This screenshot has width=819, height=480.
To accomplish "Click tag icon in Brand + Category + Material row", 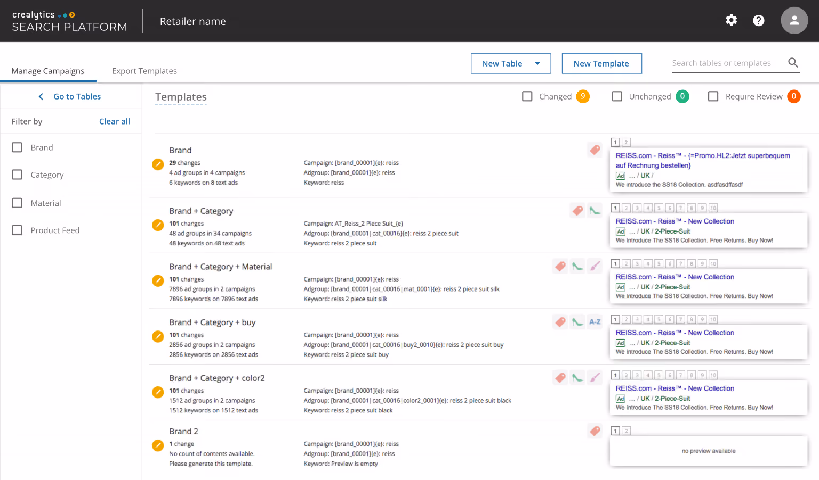I will click(560, 266).
